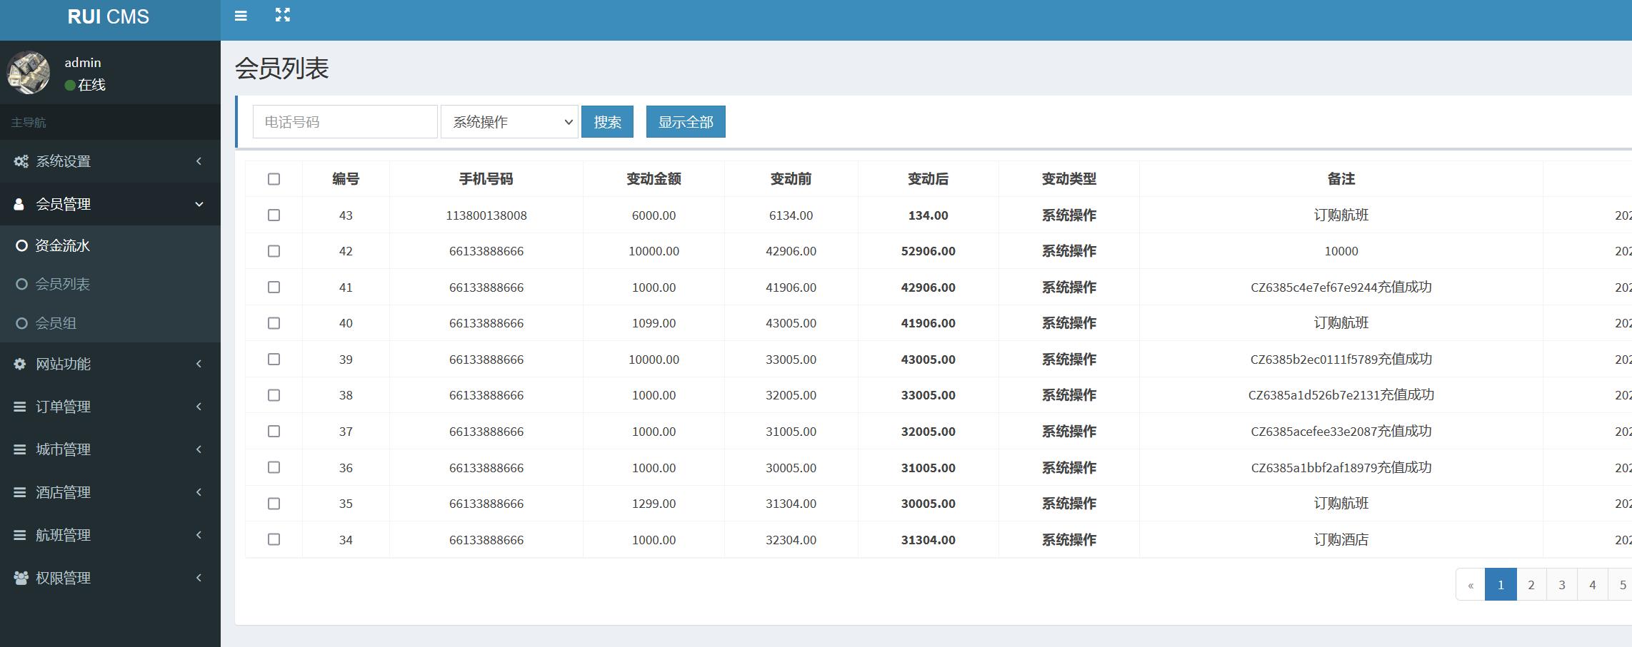Click the 显示全部 button
The height and width of the screenshot is (647, 1632).
point(686,122)
